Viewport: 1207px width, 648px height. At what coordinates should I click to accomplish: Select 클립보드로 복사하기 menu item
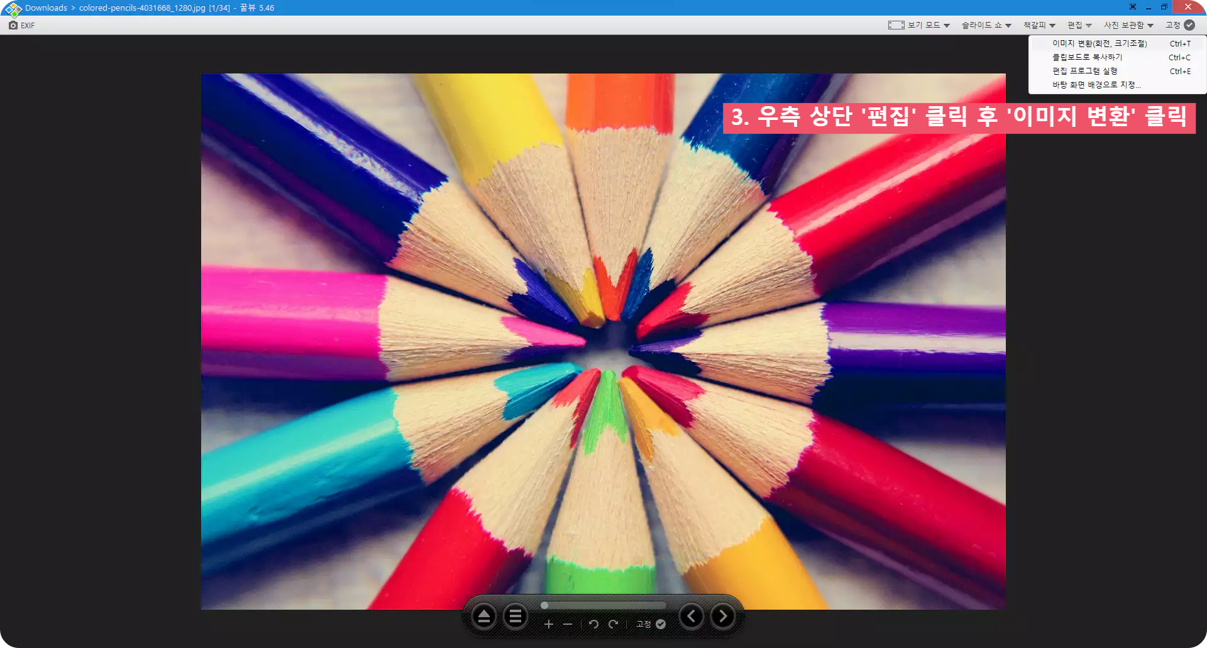click(1117, 57)
